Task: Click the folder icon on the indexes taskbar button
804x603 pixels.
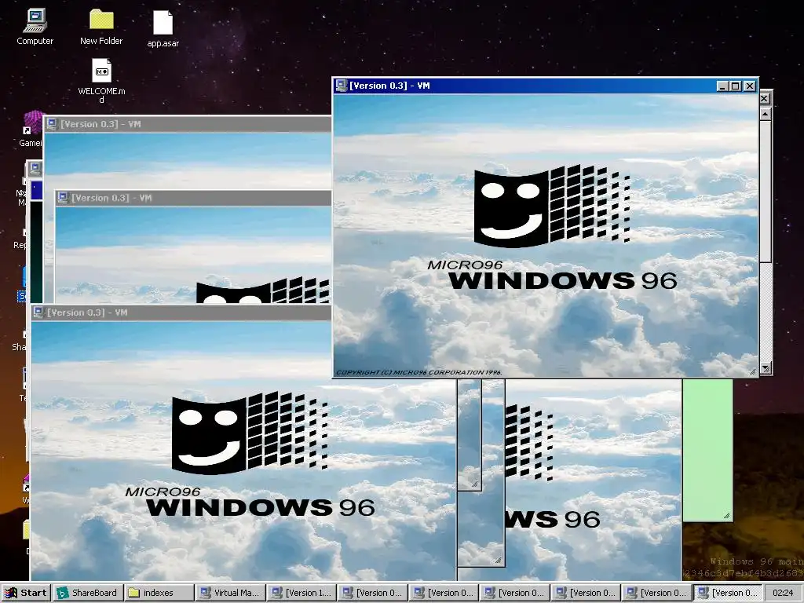Action: click(134, 593)
